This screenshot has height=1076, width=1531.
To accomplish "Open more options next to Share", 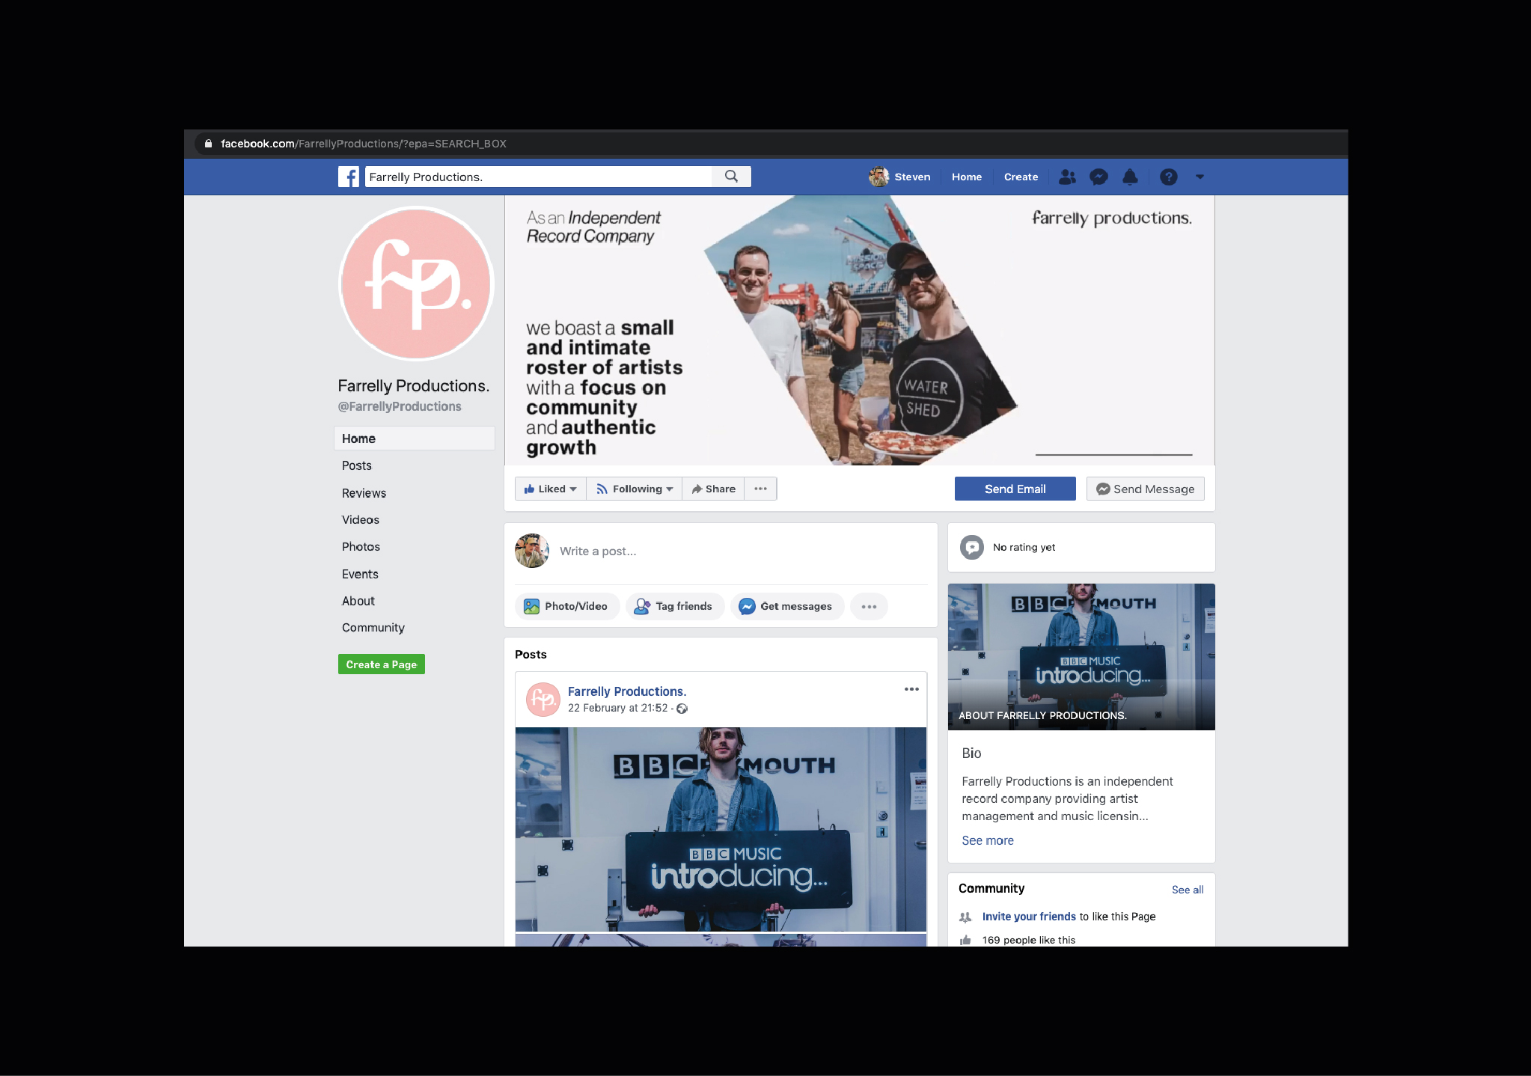I will click(x=761, y=489).
